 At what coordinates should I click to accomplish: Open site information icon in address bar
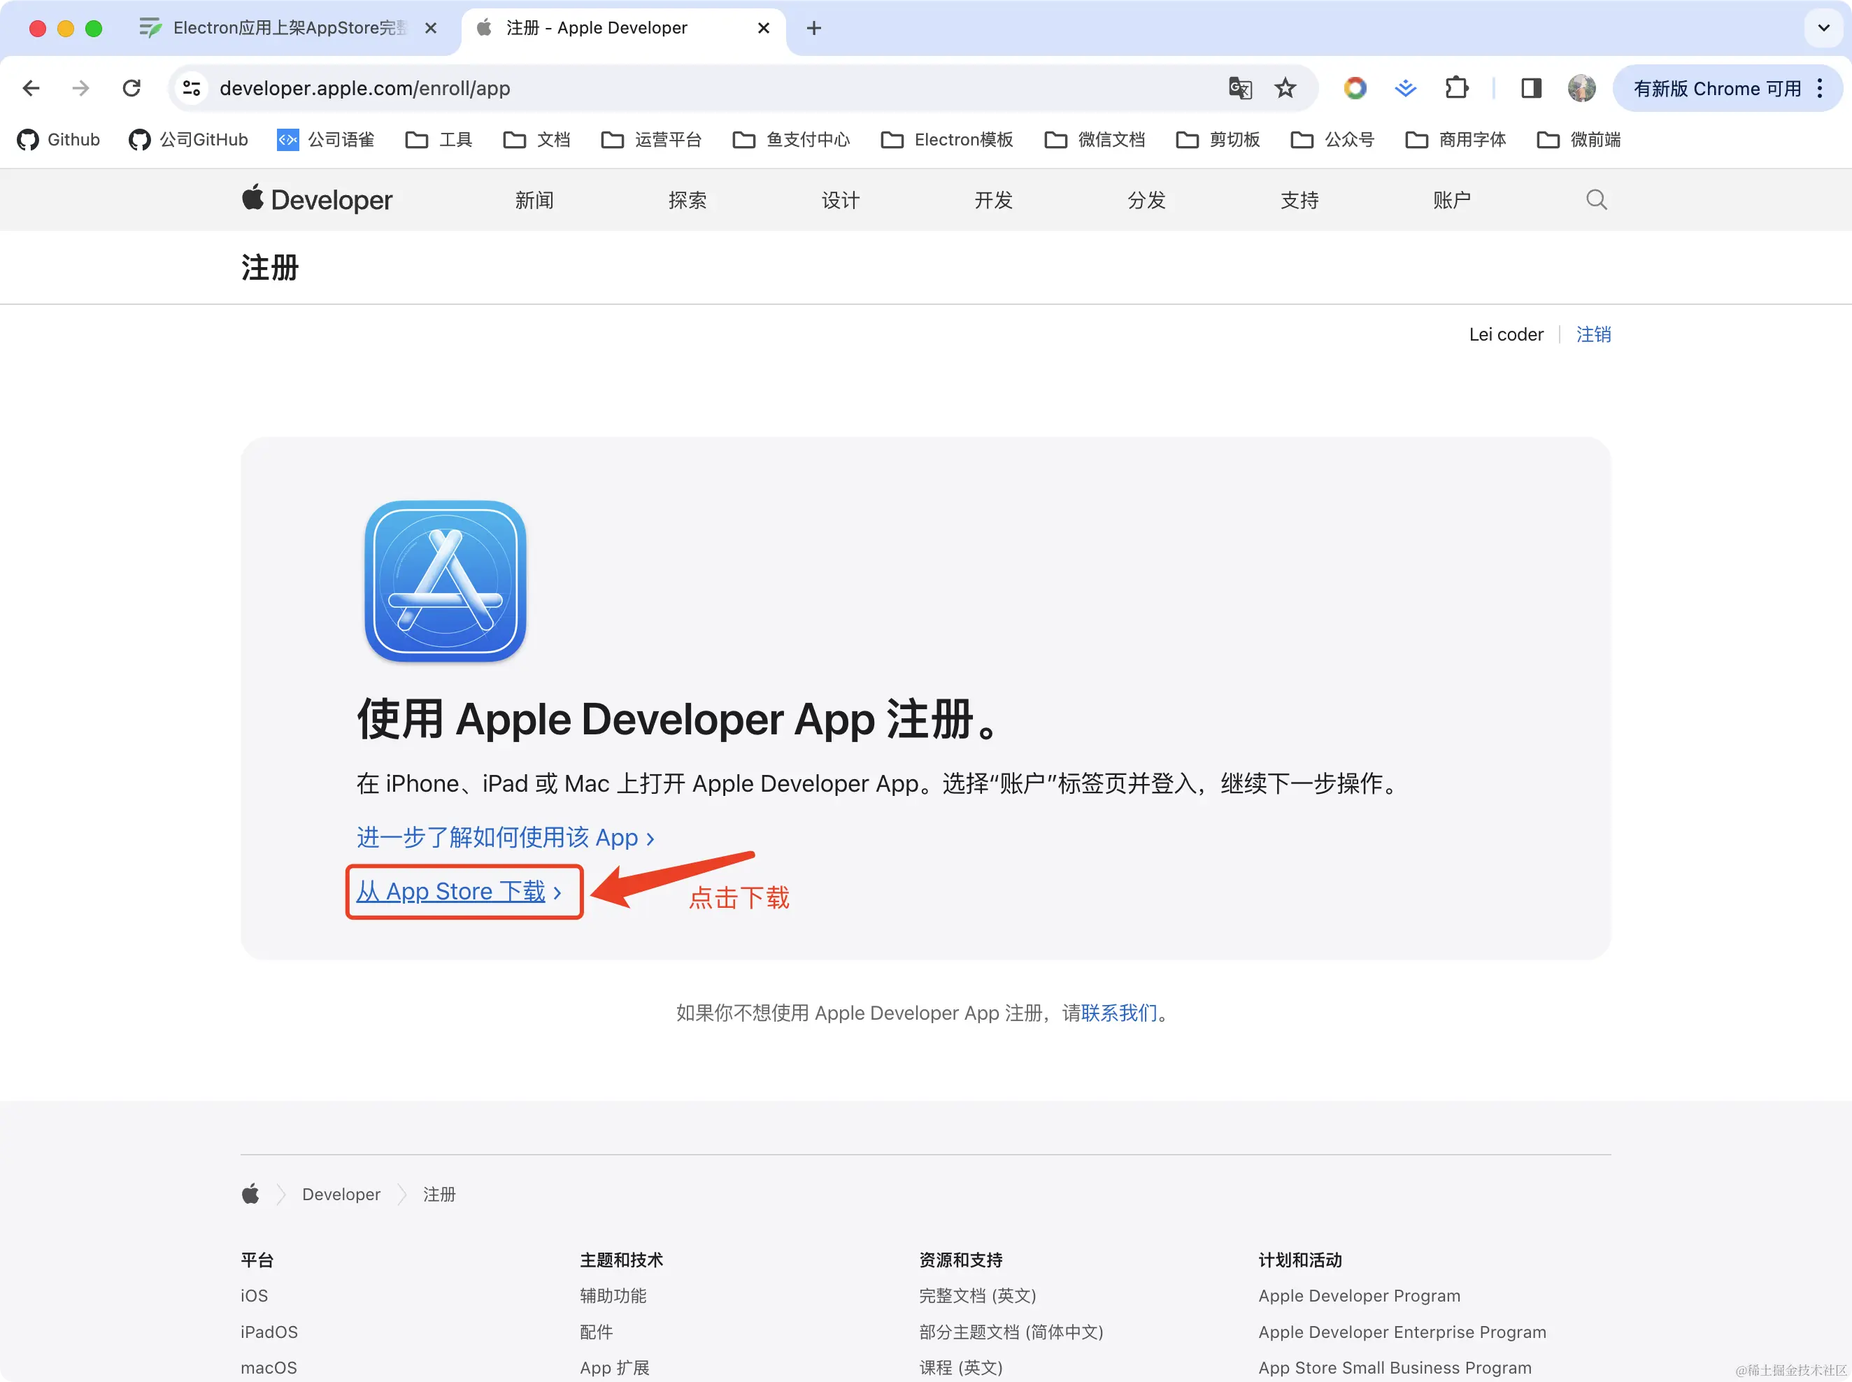click(x=192, y=88)
